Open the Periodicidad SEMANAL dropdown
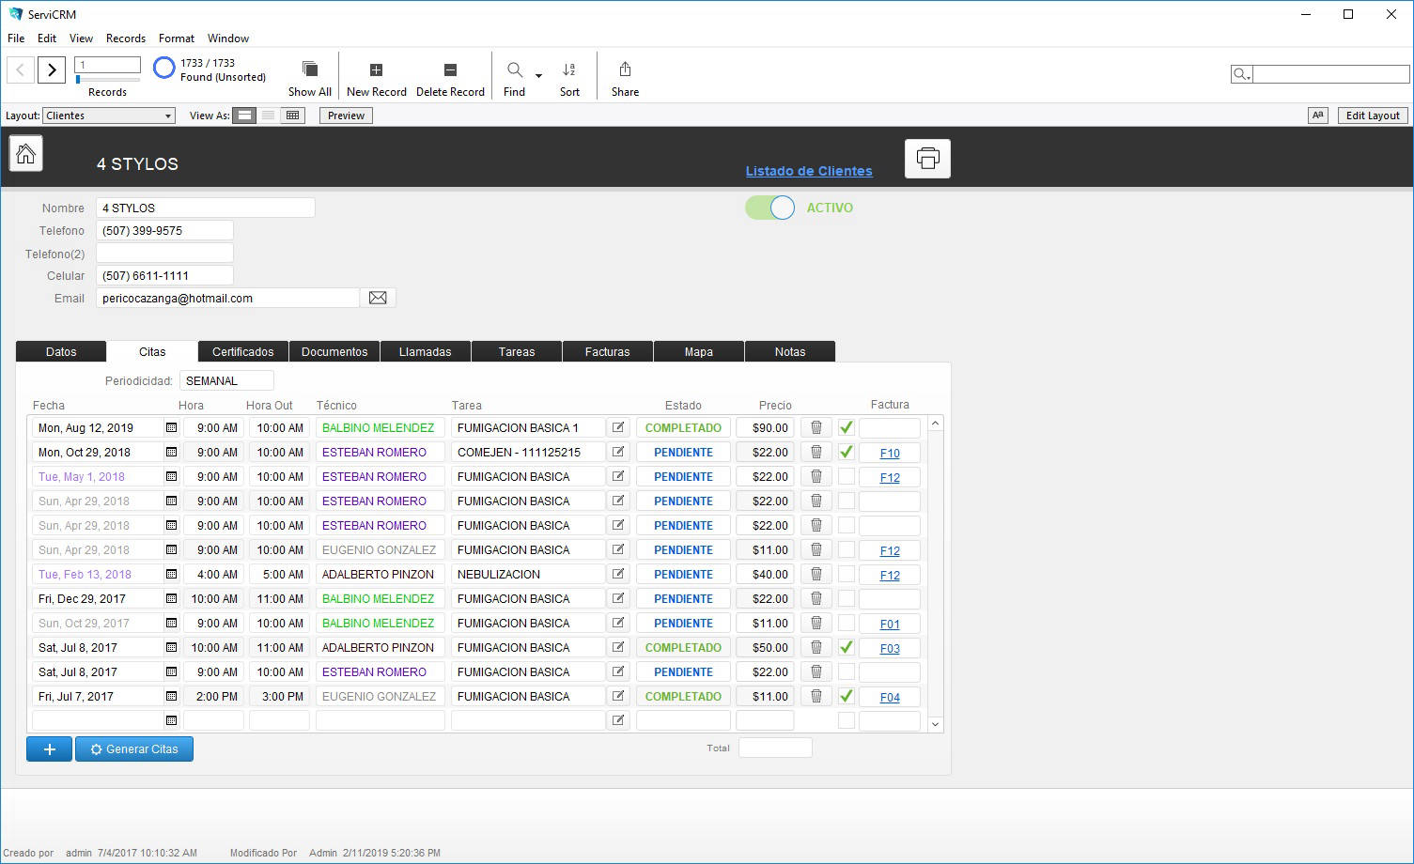The height and width of the screenshot is (864, 1414). tap(226, 380)
